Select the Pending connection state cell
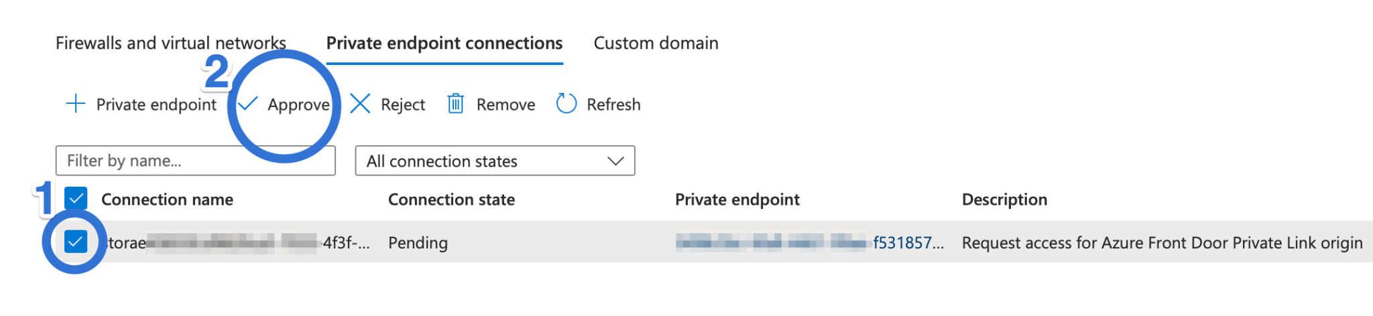Screen dimensions: 1373x316 click(x=418, y=242)
